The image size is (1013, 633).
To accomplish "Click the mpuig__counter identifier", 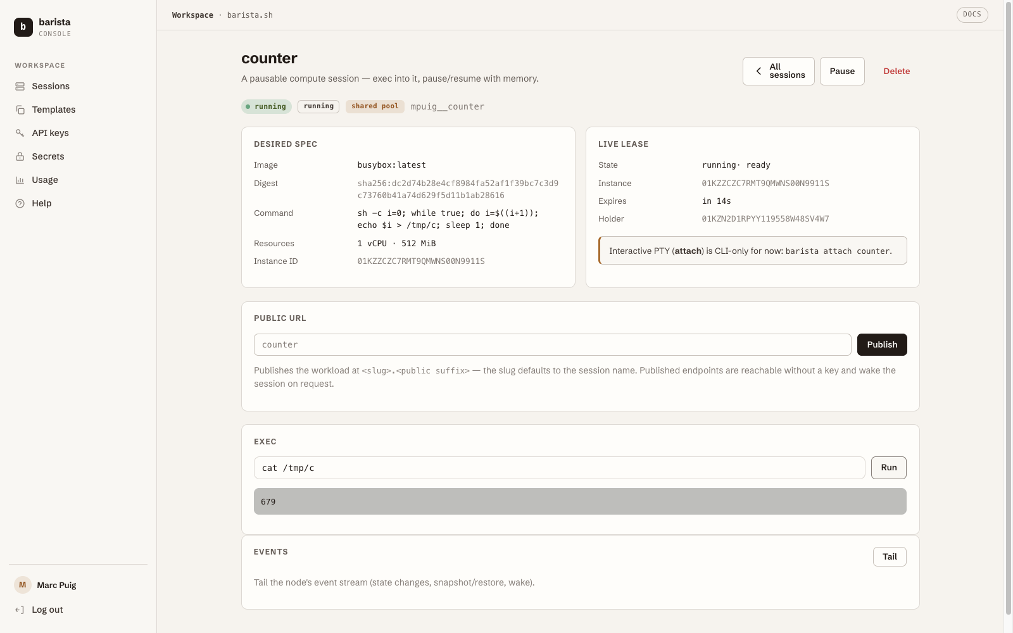I will click(x=448, y=106).
